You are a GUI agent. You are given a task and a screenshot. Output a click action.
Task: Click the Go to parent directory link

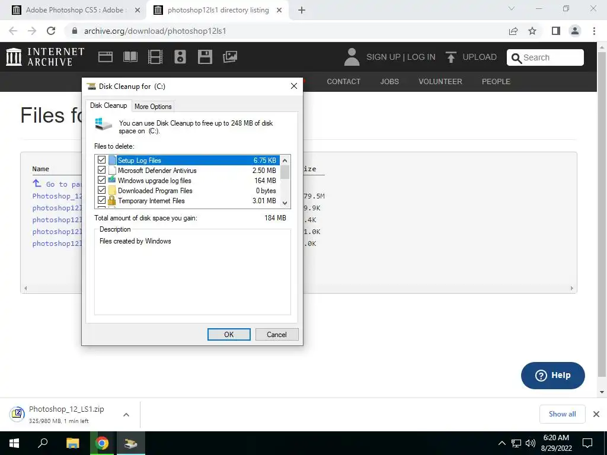(57, 184)
